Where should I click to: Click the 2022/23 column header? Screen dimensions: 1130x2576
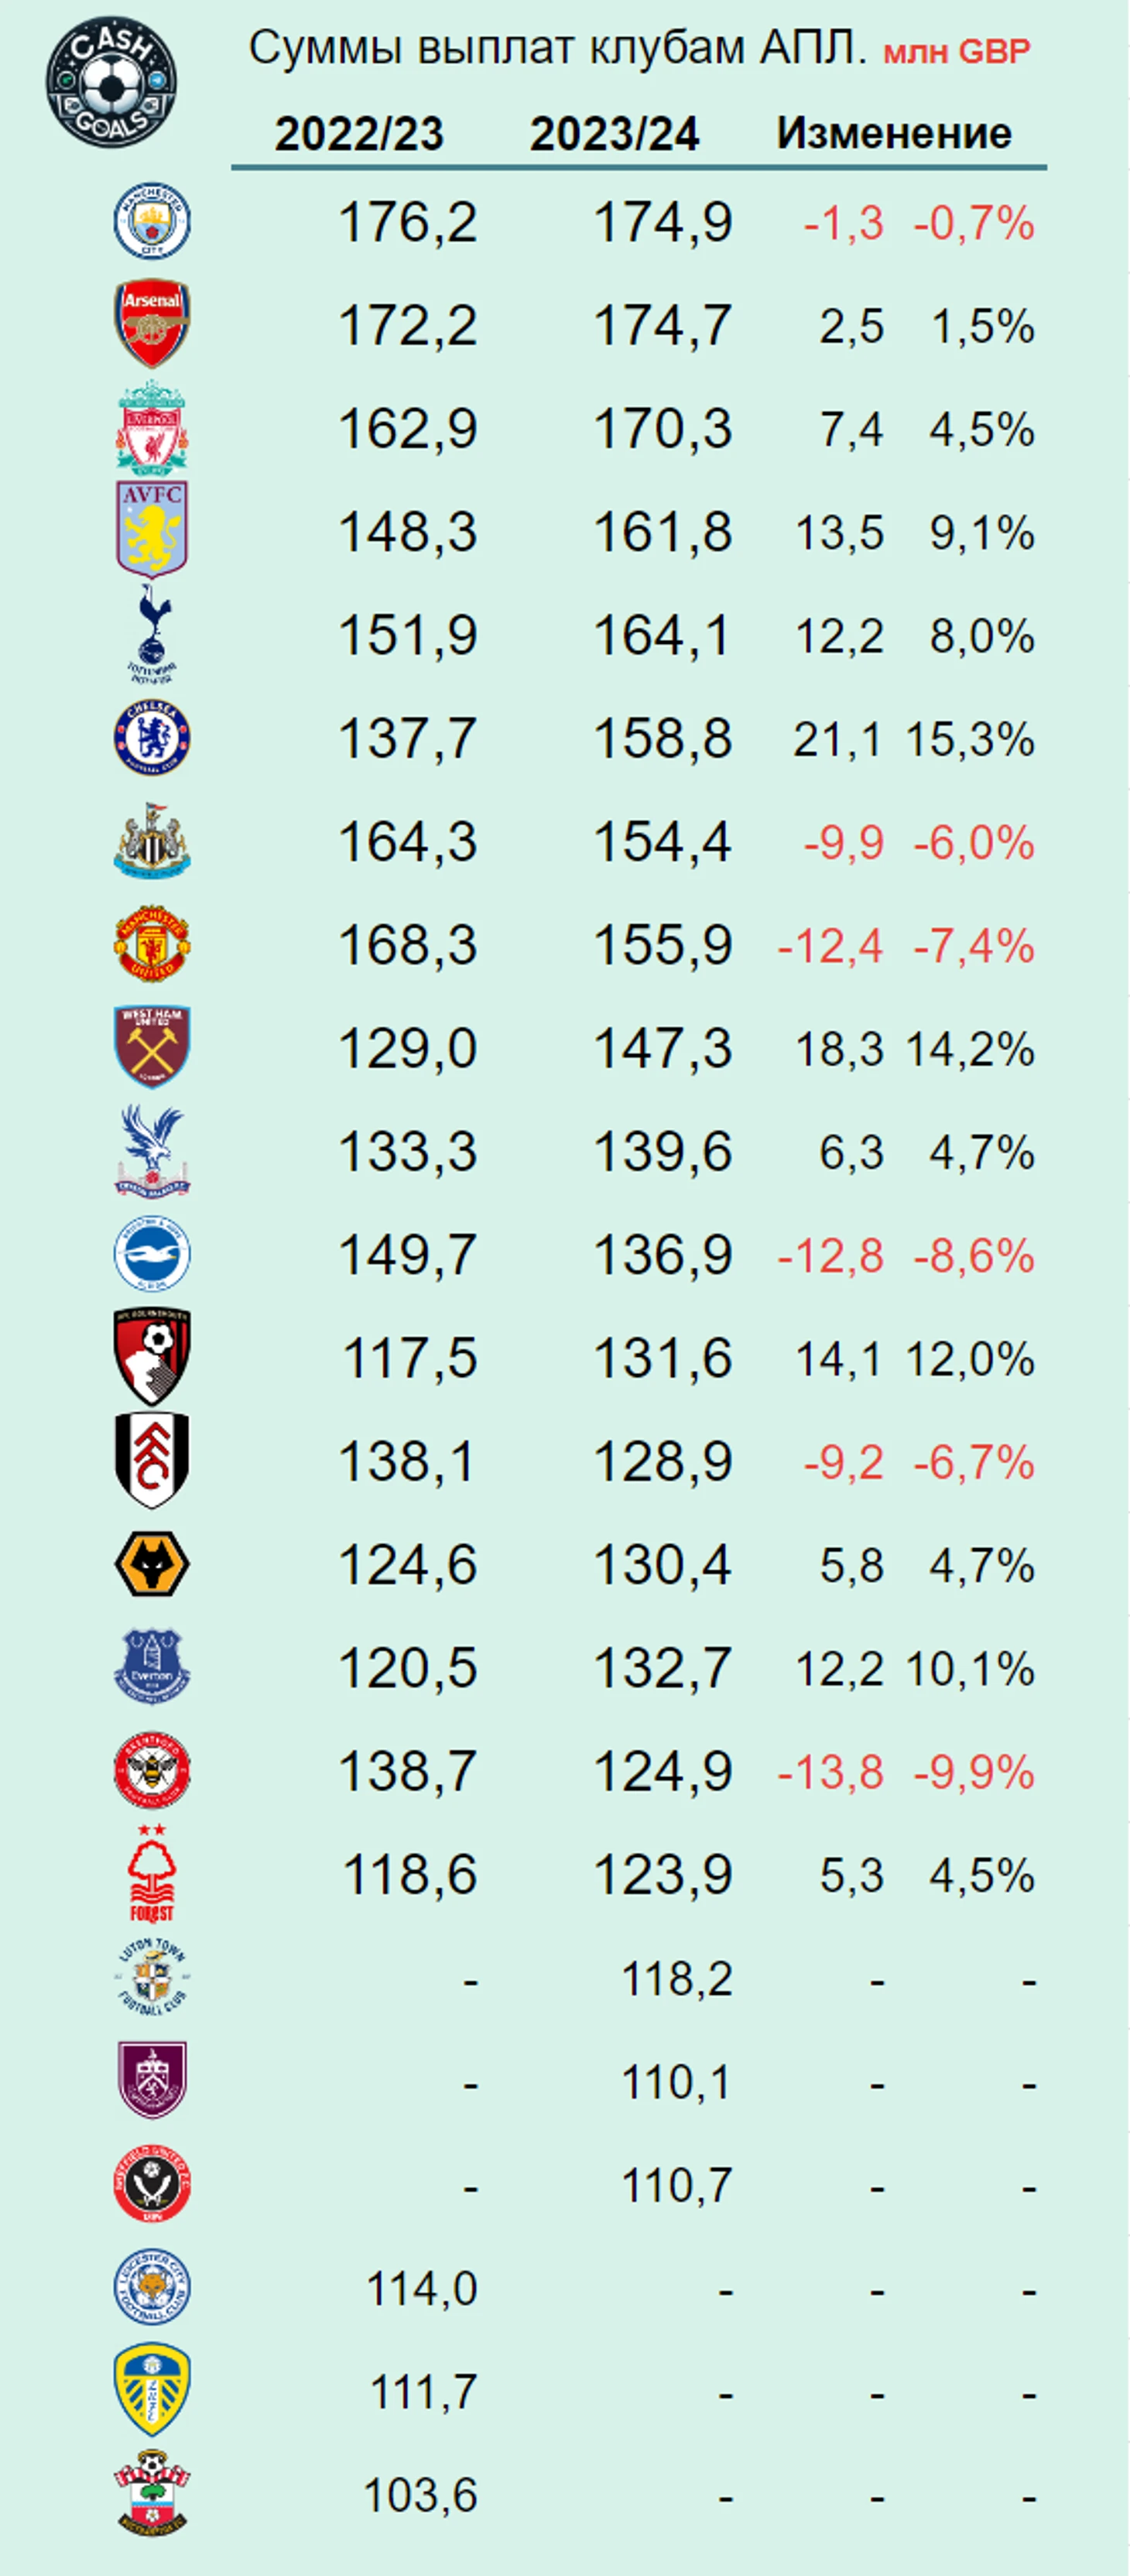click(x=359, y=134)
